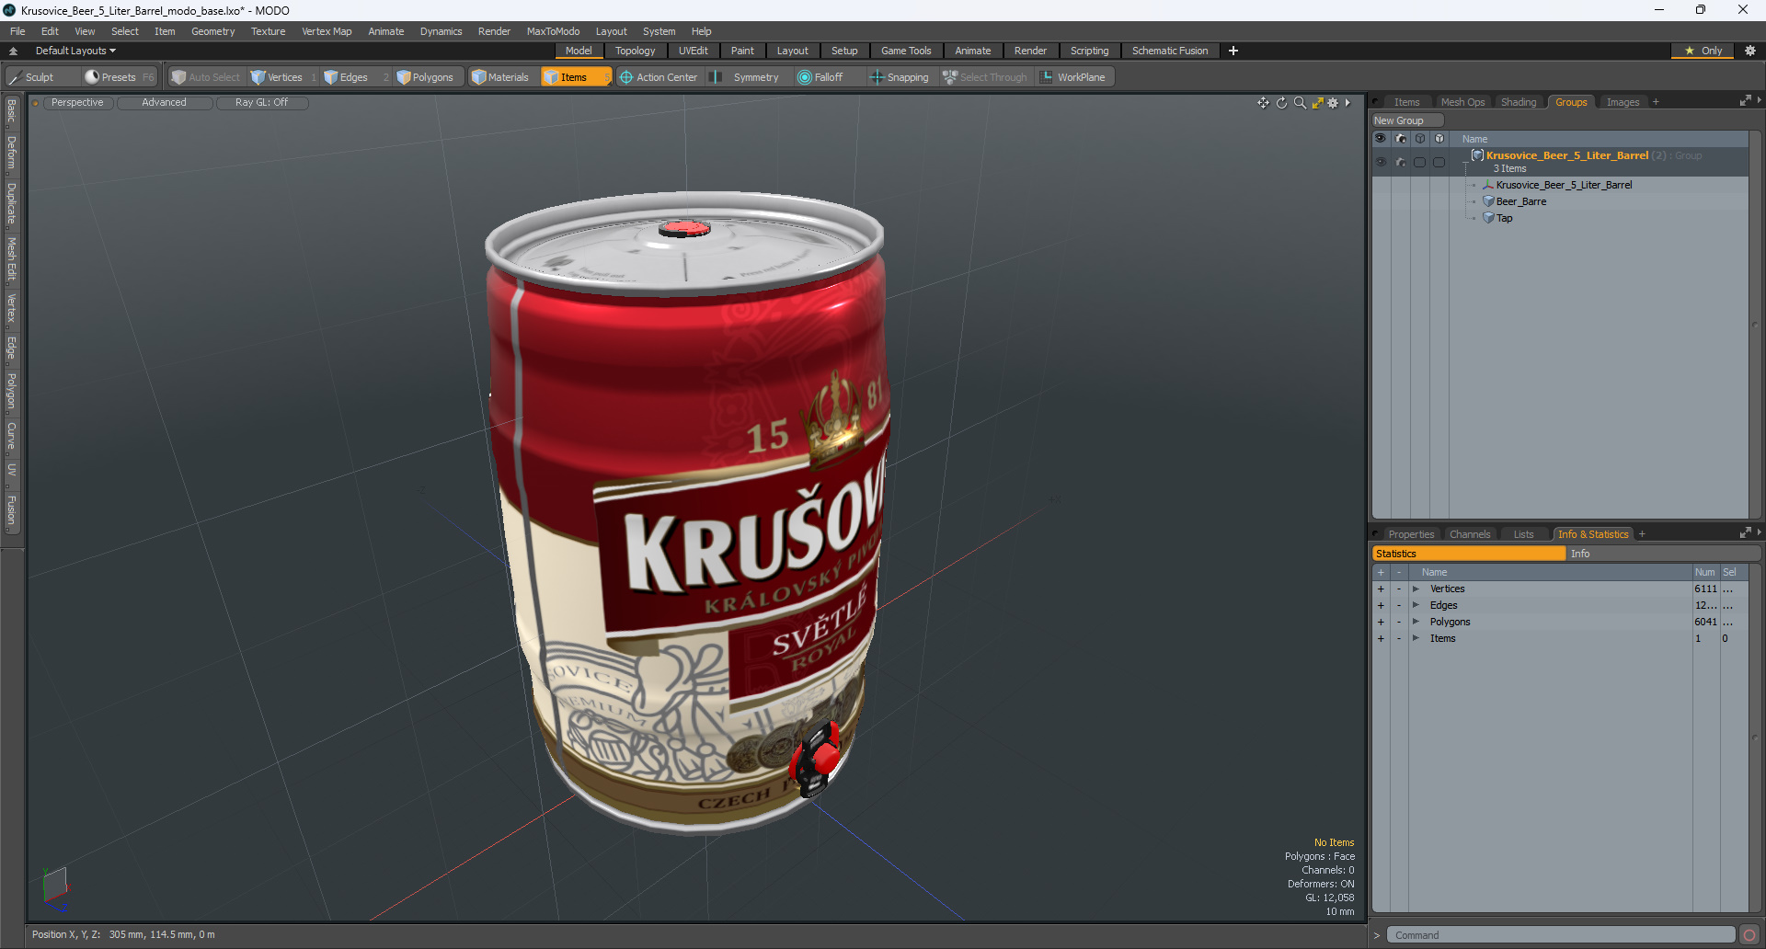Toggle the eye visibility column header
Screen dimensions: 1766x949
(1381, 139)
